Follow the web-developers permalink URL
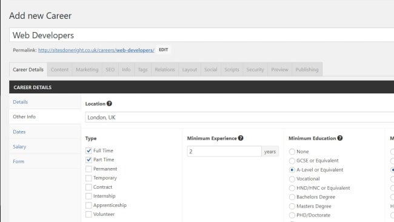394x222 pixels. (x=96, y=50)
